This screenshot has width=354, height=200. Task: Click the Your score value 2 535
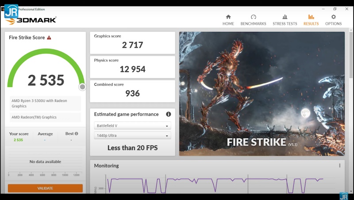pyautogui.click(x=18, y=140)
